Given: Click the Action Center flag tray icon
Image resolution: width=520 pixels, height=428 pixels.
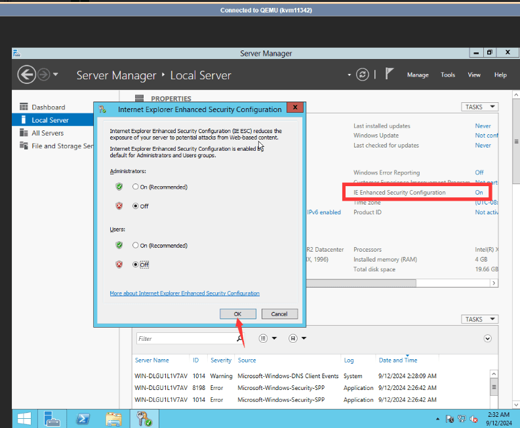Looking at the screenshot, I should pos(450,419).
